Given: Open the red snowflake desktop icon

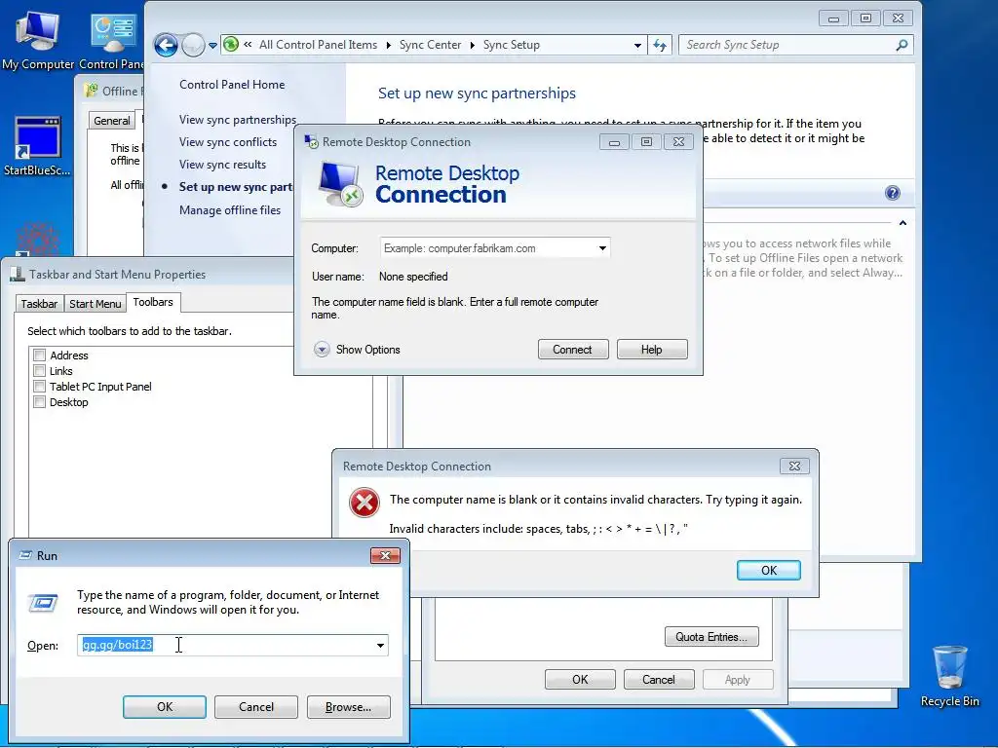Looking at the screenshot, I should pos(38,239).
